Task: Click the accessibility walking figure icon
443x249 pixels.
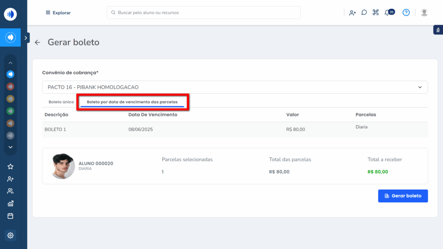Action: 438,30
